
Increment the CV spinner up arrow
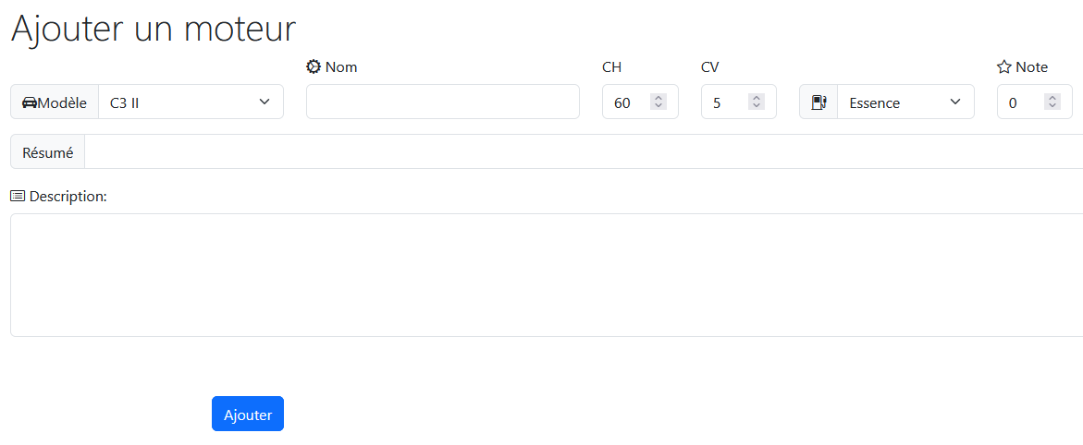pos(757,98)
